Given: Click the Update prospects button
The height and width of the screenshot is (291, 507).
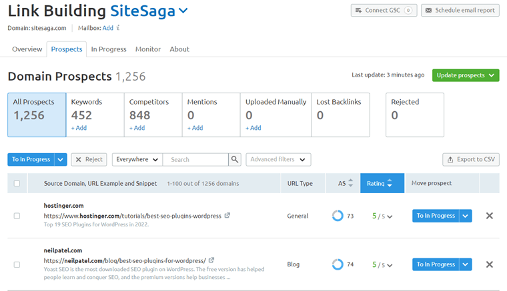Looking at the screenshot, I should point(466,75).
